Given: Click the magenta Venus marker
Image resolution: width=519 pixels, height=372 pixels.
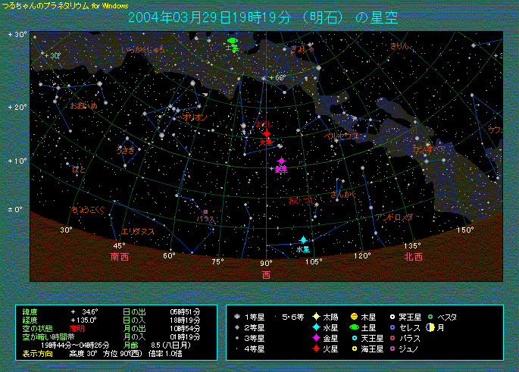Looking at the screenshot, I should (x=282, y=161).
